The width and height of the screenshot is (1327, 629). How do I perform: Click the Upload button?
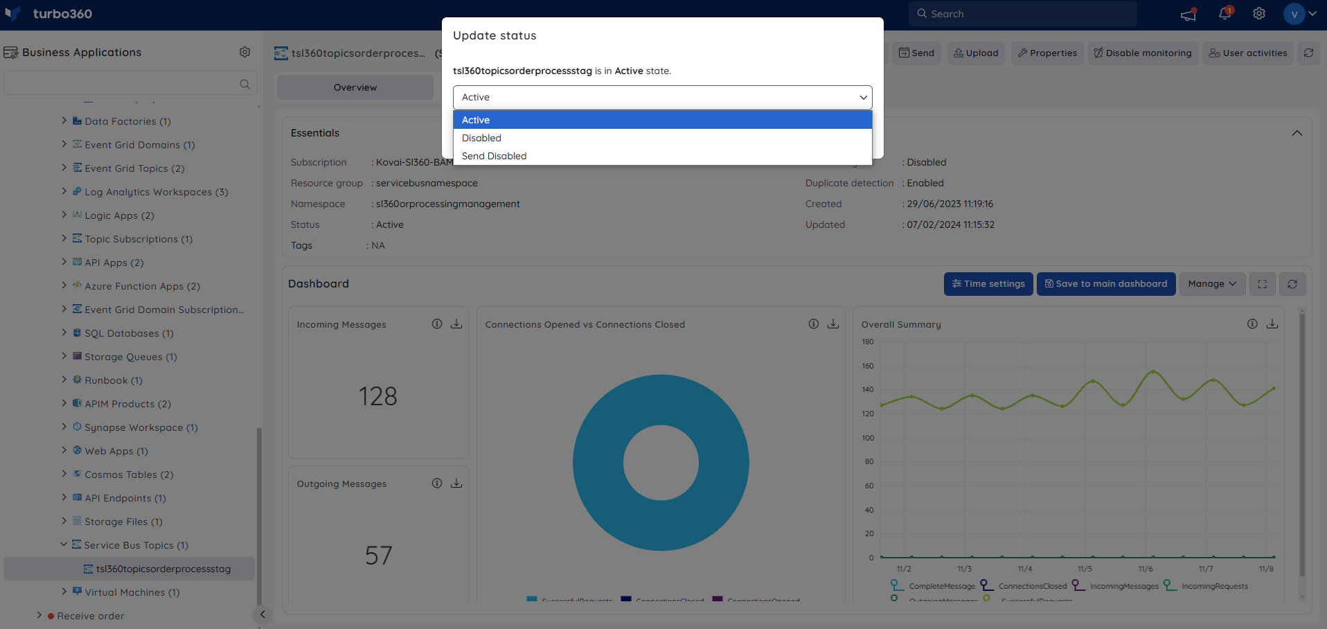tap(976, 53)
